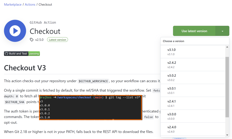Open the Marketplace breadcrumb link

13,5
